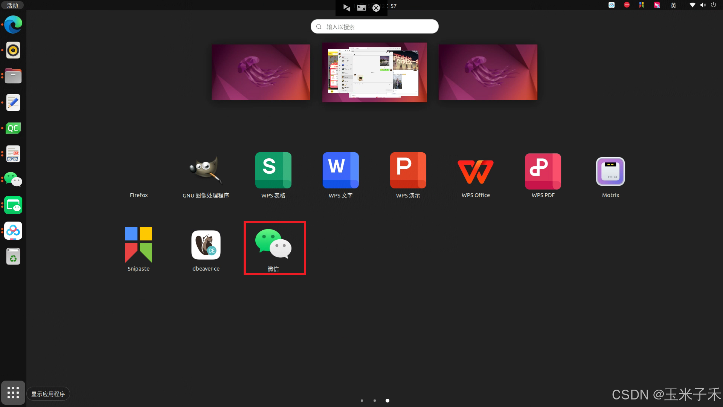Toggle the show applications grid button

coord(13,393)
